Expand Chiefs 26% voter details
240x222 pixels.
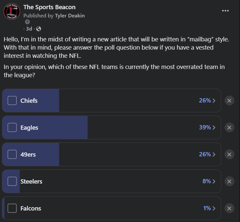[207, 100]
